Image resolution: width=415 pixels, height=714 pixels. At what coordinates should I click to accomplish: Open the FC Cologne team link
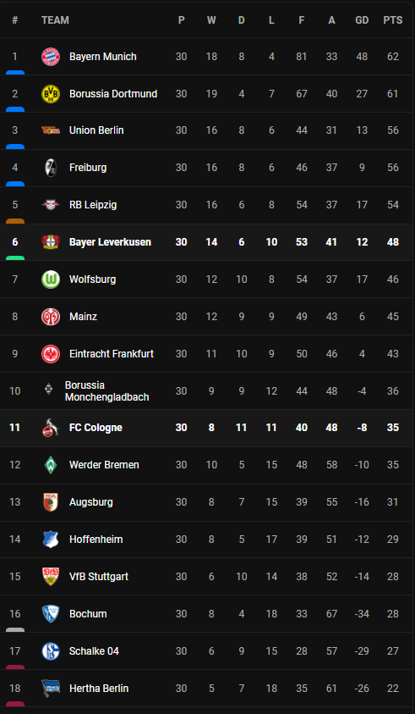click(x=96, y=428)
